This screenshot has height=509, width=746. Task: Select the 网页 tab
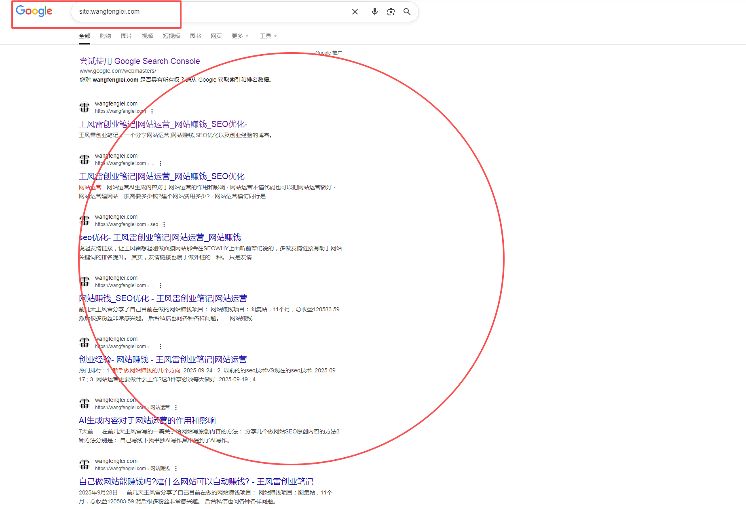coord(216,36)
